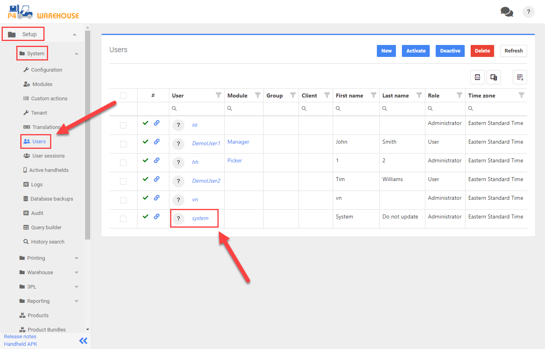Click the New user button

[x=386, y=51]
